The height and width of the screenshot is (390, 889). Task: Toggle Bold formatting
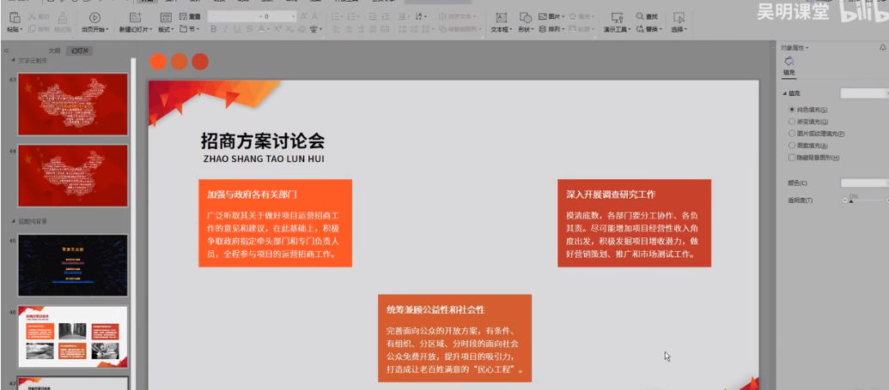[214, 29]
